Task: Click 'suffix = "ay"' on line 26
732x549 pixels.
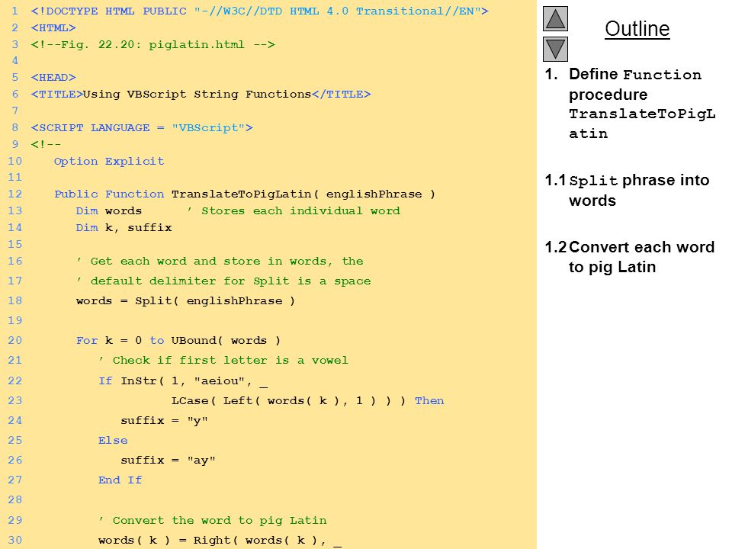Action: [168, 461]
